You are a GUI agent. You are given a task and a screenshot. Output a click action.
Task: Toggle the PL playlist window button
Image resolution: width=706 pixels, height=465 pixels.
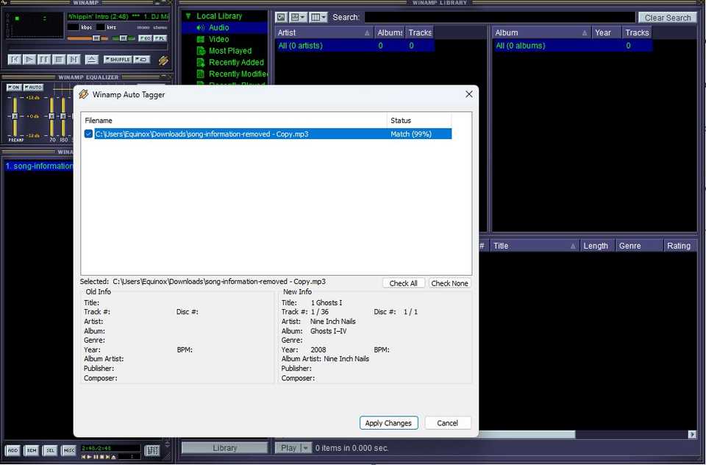[160, 38]
